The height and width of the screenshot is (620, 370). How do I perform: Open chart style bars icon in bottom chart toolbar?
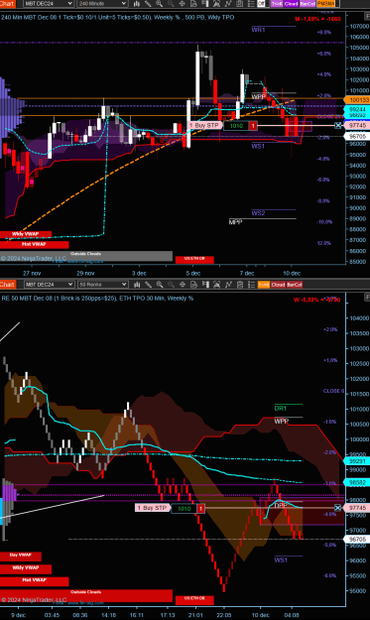click(x=136, y=285)
